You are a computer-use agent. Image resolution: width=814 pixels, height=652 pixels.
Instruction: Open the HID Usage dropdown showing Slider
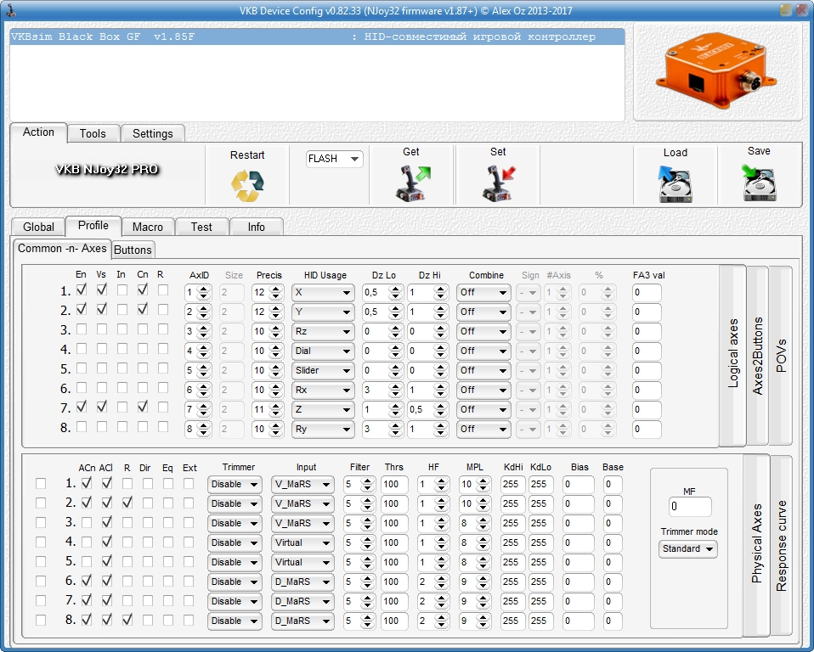click(323, 370)
